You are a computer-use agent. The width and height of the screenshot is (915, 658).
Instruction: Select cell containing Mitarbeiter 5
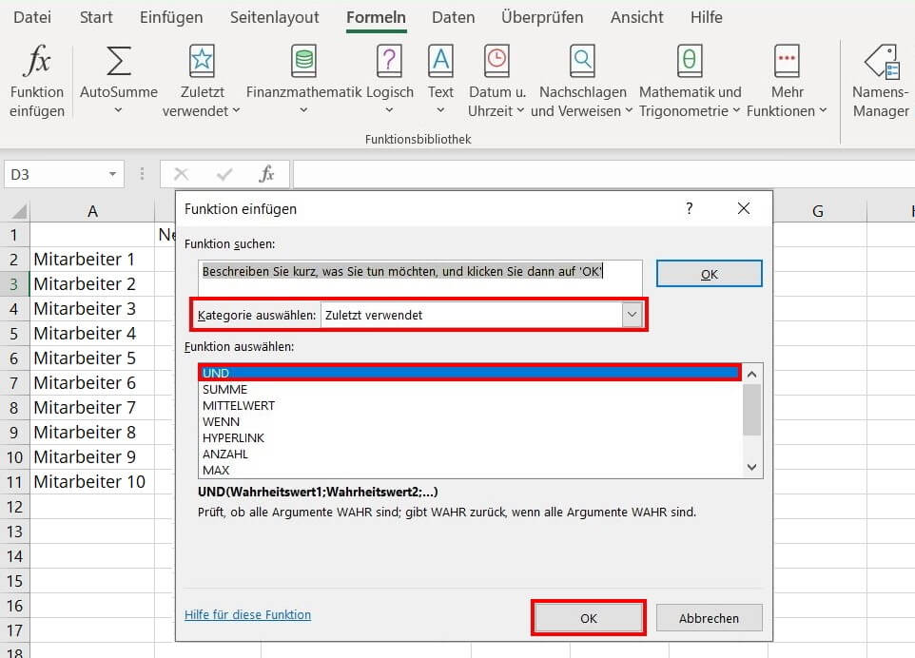click(92, 358)
